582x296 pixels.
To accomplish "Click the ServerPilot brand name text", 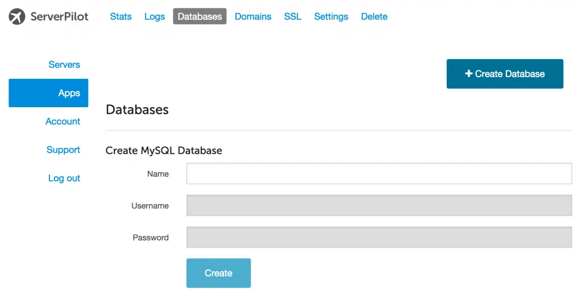I will point(59,16).
